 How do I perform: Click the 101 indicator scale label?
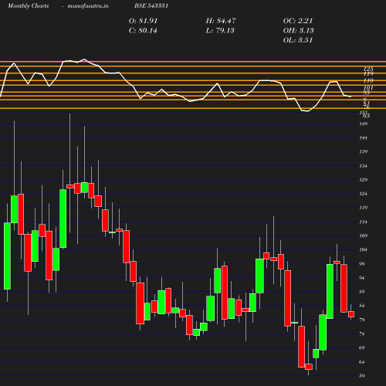pos(368,88)
